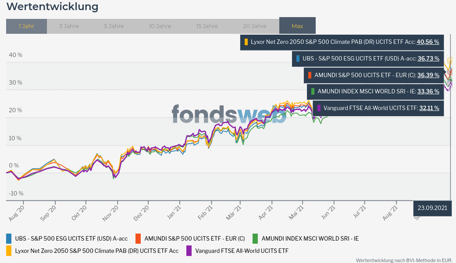Click the Lyxor 40,56 % tooltip value
Viewport: 456px width, 263px height.
click(428, 42)
